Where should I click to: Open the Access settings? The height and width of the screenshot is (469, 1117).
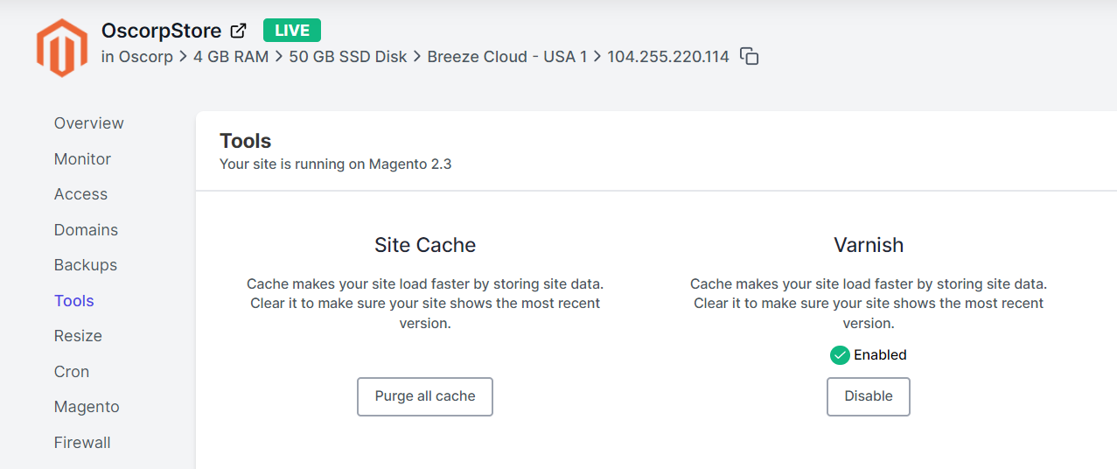(80, 194)
